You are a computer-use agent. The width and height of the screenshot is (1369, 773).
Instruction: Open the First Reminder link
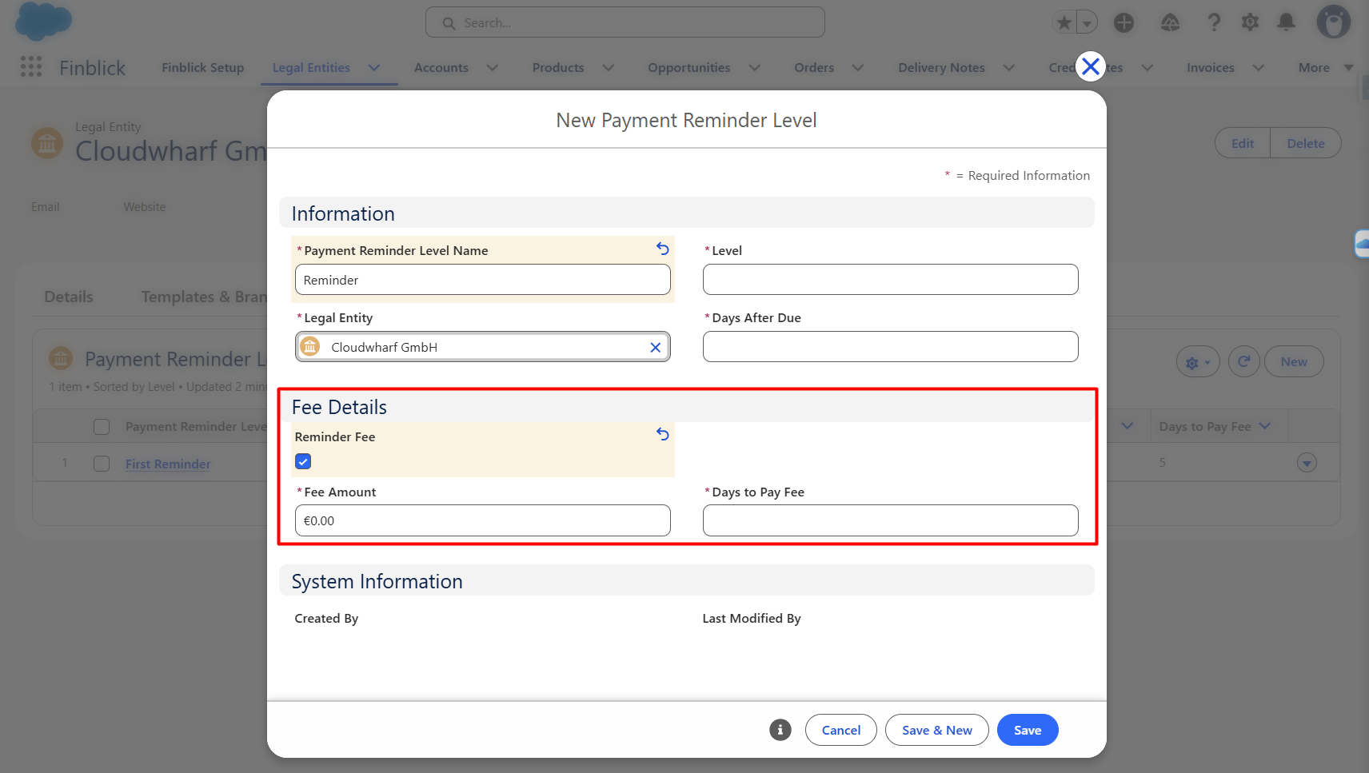[x=168, y=464]
